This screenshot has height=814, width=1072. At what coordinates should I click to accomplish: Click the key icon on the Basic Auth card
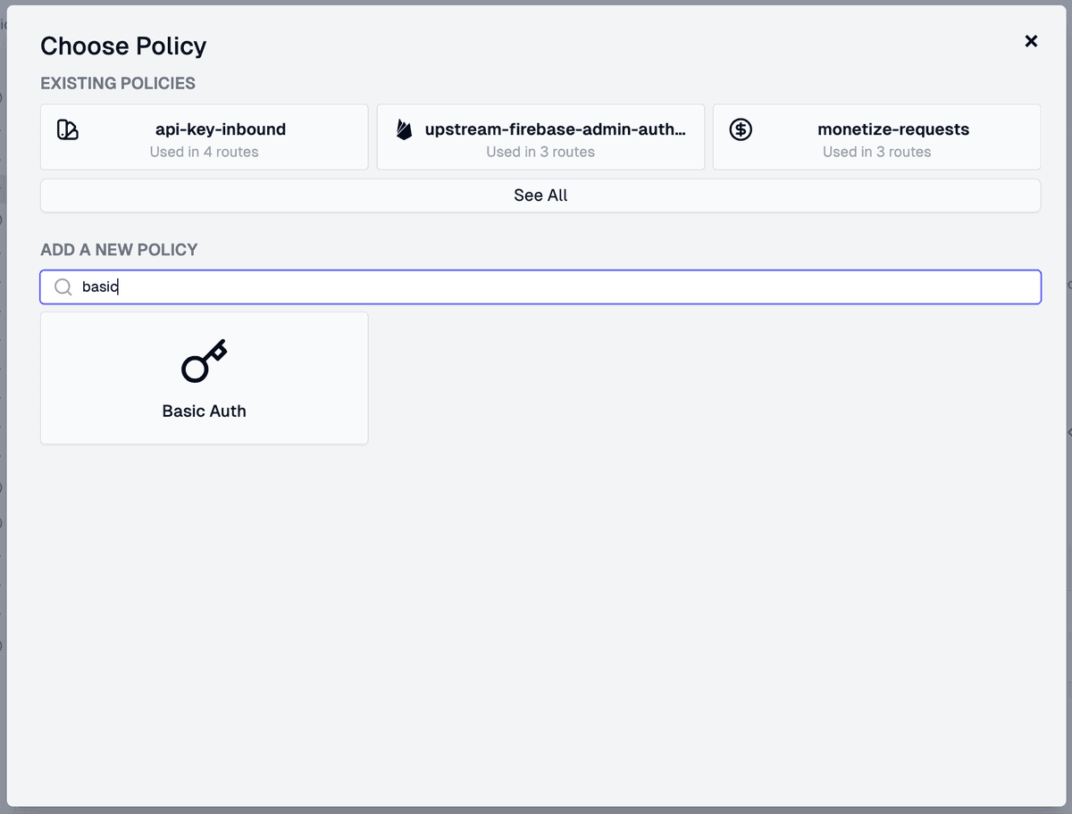click(204, 360)
